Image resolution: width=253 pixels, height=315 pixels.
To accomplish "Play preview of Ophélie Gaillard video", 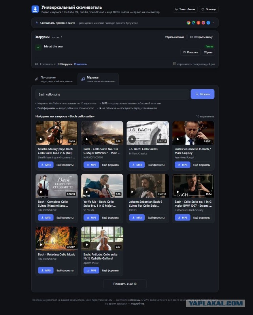I will pyautogui.click(x=87, y=245).
